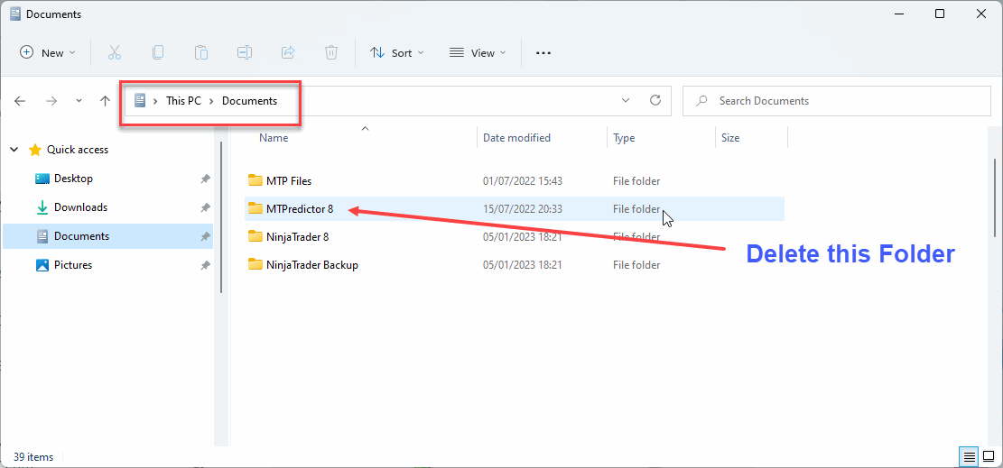Viewport: 1003px width, 468px height.
Task: Click the Delete trash can icon
Action: (331, 53)
